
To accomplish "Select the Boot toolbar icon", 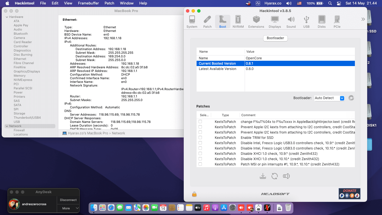I will pos(223,22).
